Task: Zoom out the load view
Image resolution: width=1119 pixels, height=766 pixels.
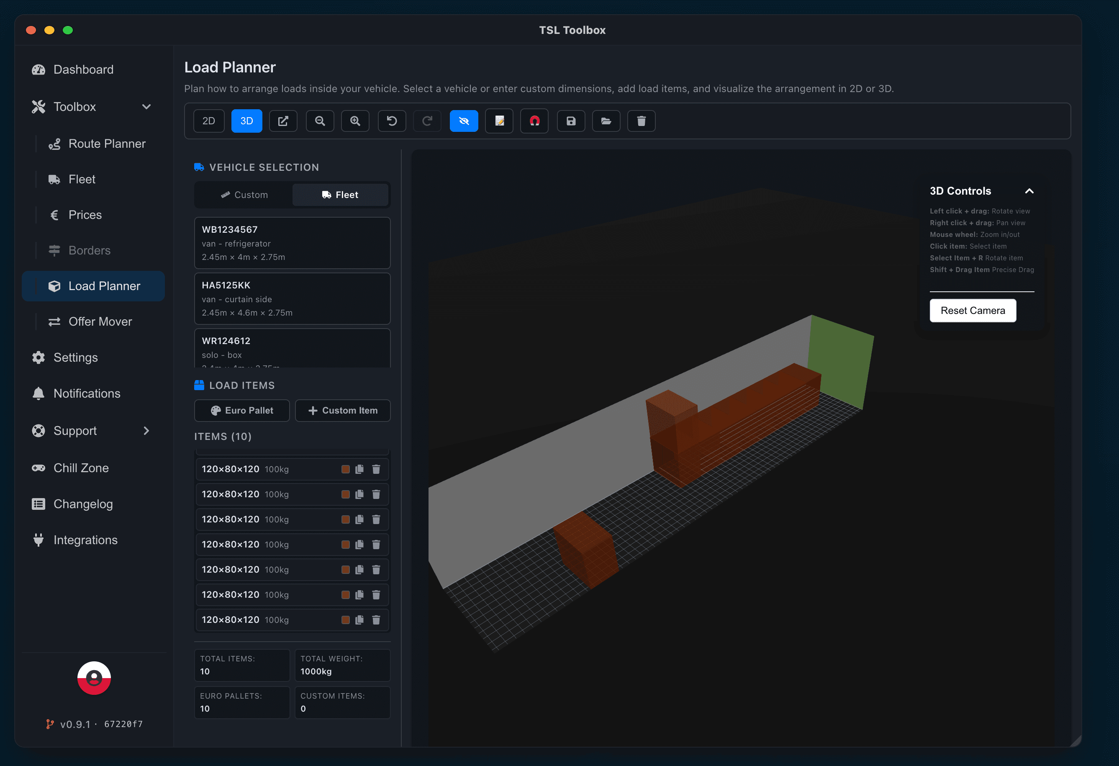Action: coord(320,121)
